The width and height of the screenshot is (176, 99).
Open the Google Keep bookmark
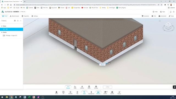coord(76,8)
